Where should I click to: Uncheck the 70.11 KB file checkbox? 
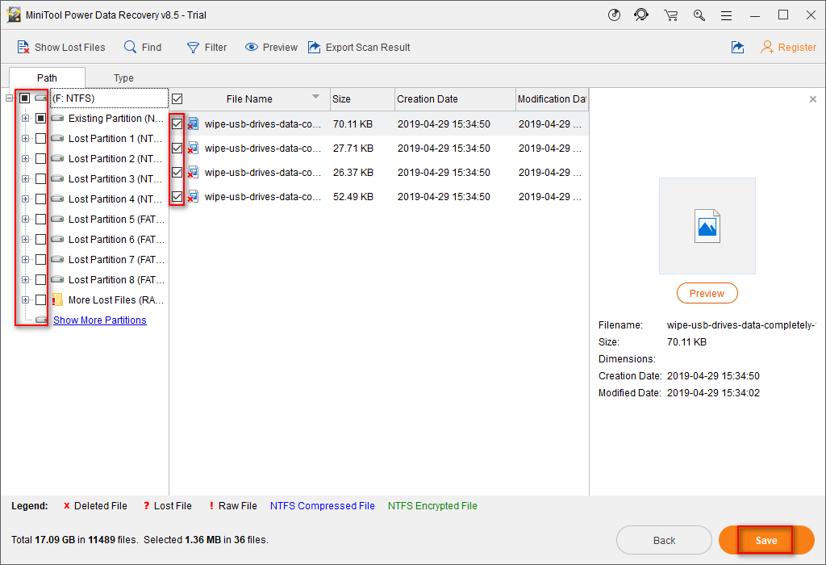pyautogui.click(x=177, y=123)
